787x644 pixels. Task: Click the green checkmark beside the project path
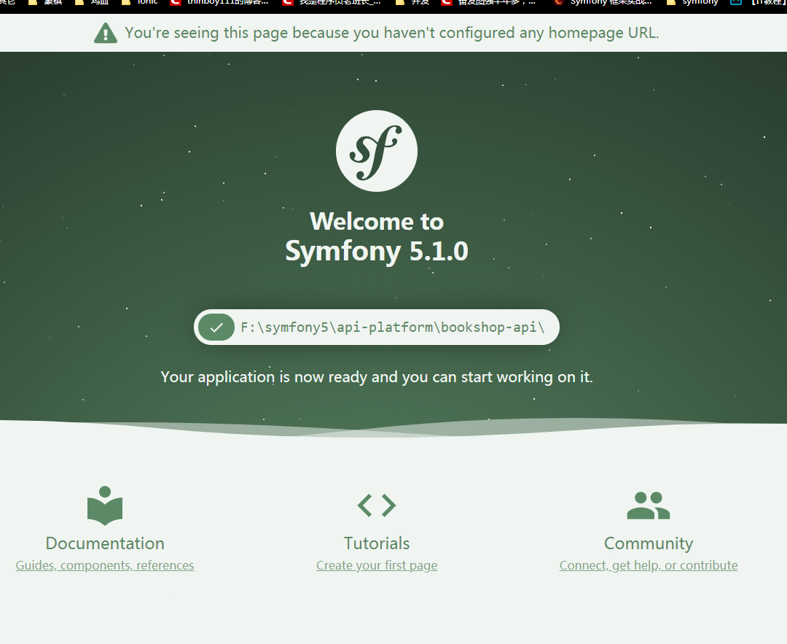pyautogui.click(x=216, y=327)
